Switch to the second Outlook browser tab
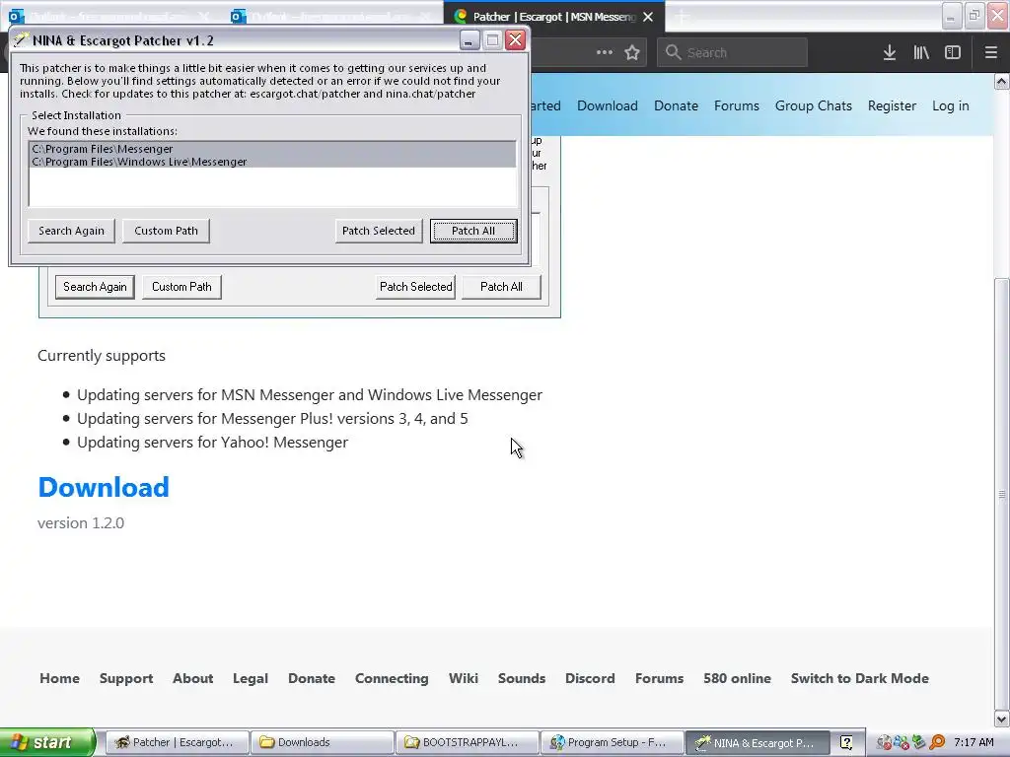Image resolution: width=1010 pixels, height=757 pixels. [x=331, y=17]
